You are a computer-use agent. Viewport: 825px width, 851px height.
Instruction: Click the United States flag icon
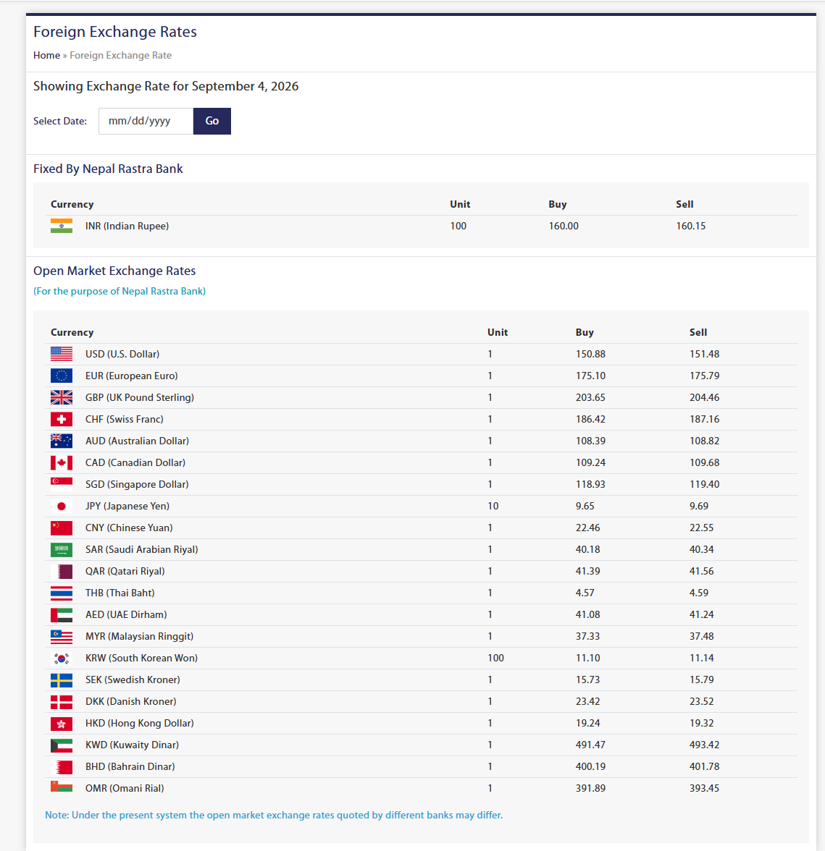62,354
